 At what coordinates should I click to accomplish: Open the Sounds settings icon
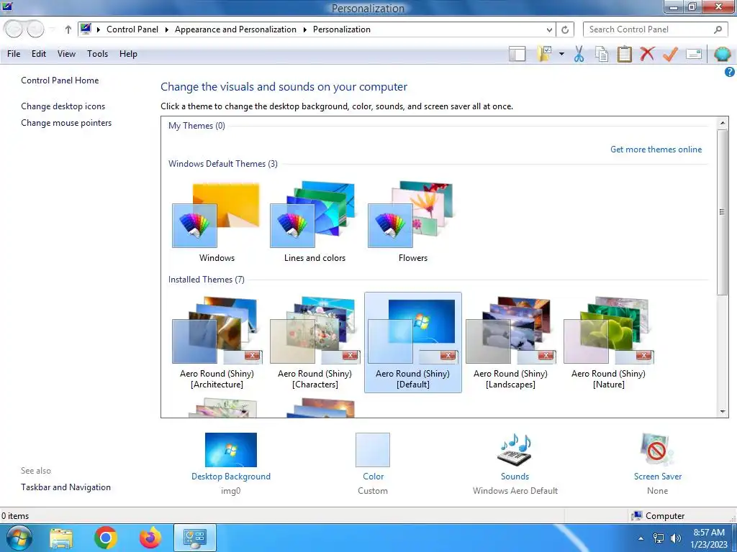(x=515, y=450)
